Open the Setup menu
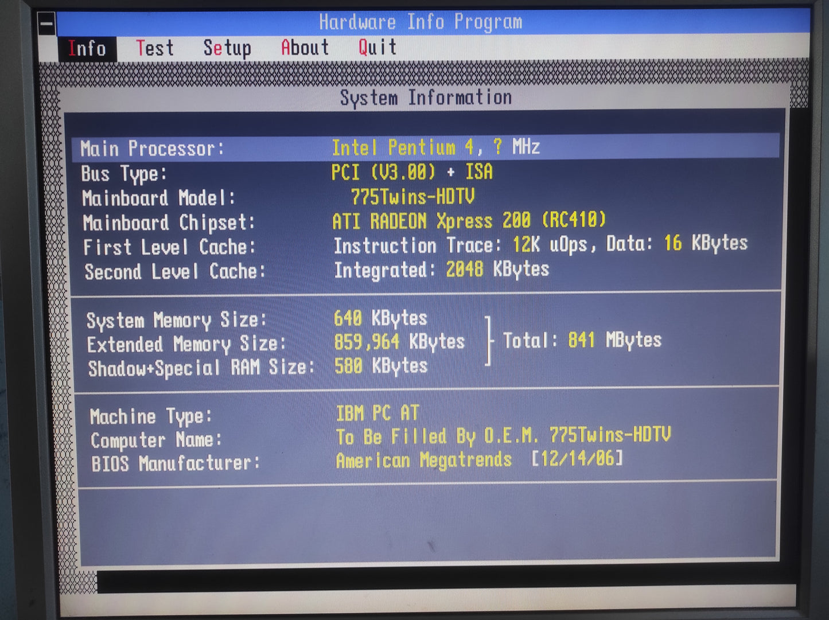 [x=227, y=48]
